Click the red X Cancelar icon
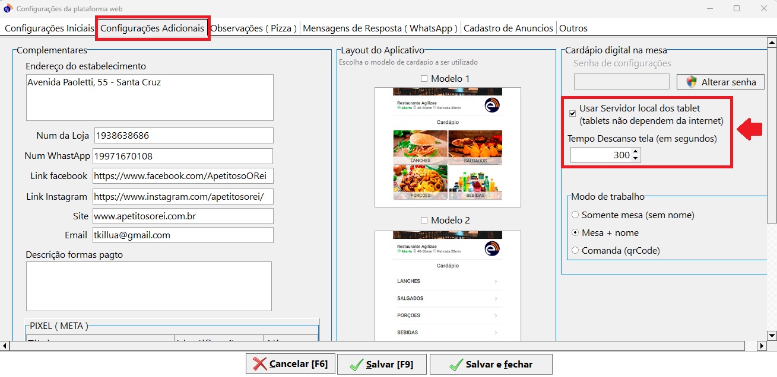 point(259,364)
